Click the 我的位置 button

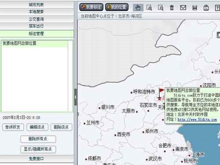pyautogui.click(x=117, y=7)
